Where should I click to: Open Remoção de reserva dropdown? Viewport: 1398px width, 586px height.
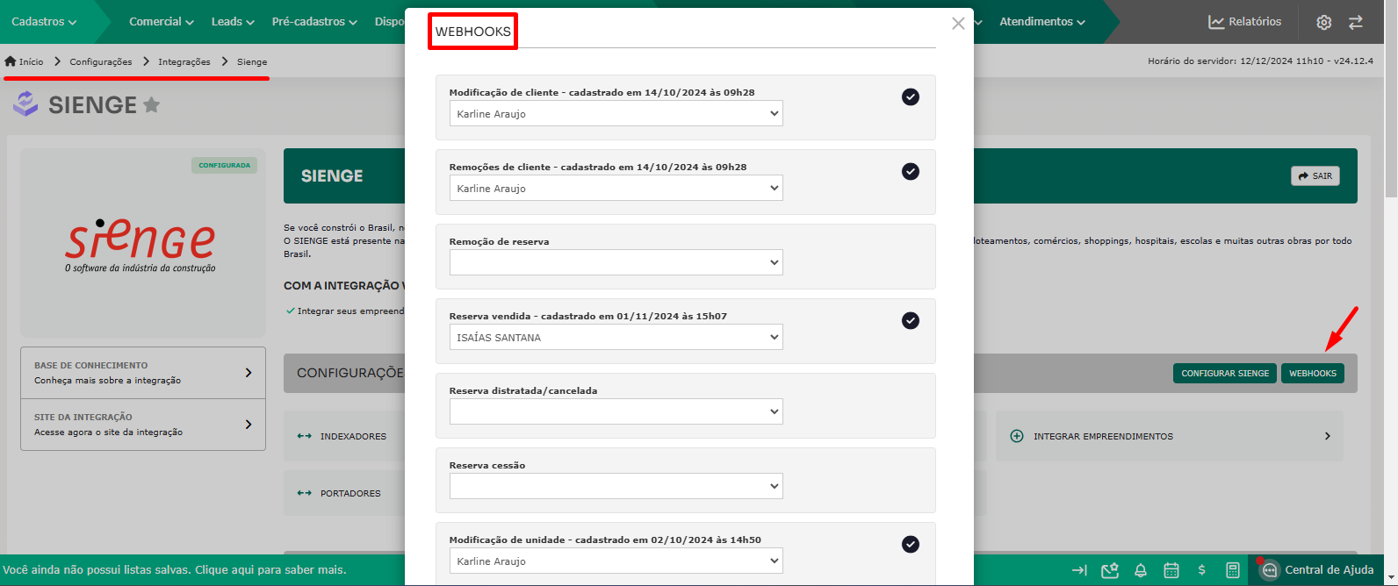tap(616, 263)
